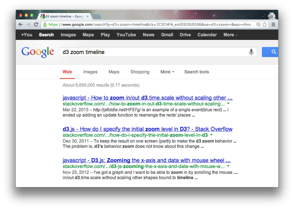Switch to Images results tab
This screenshot has width=294, height=209.
pos(90,72)
